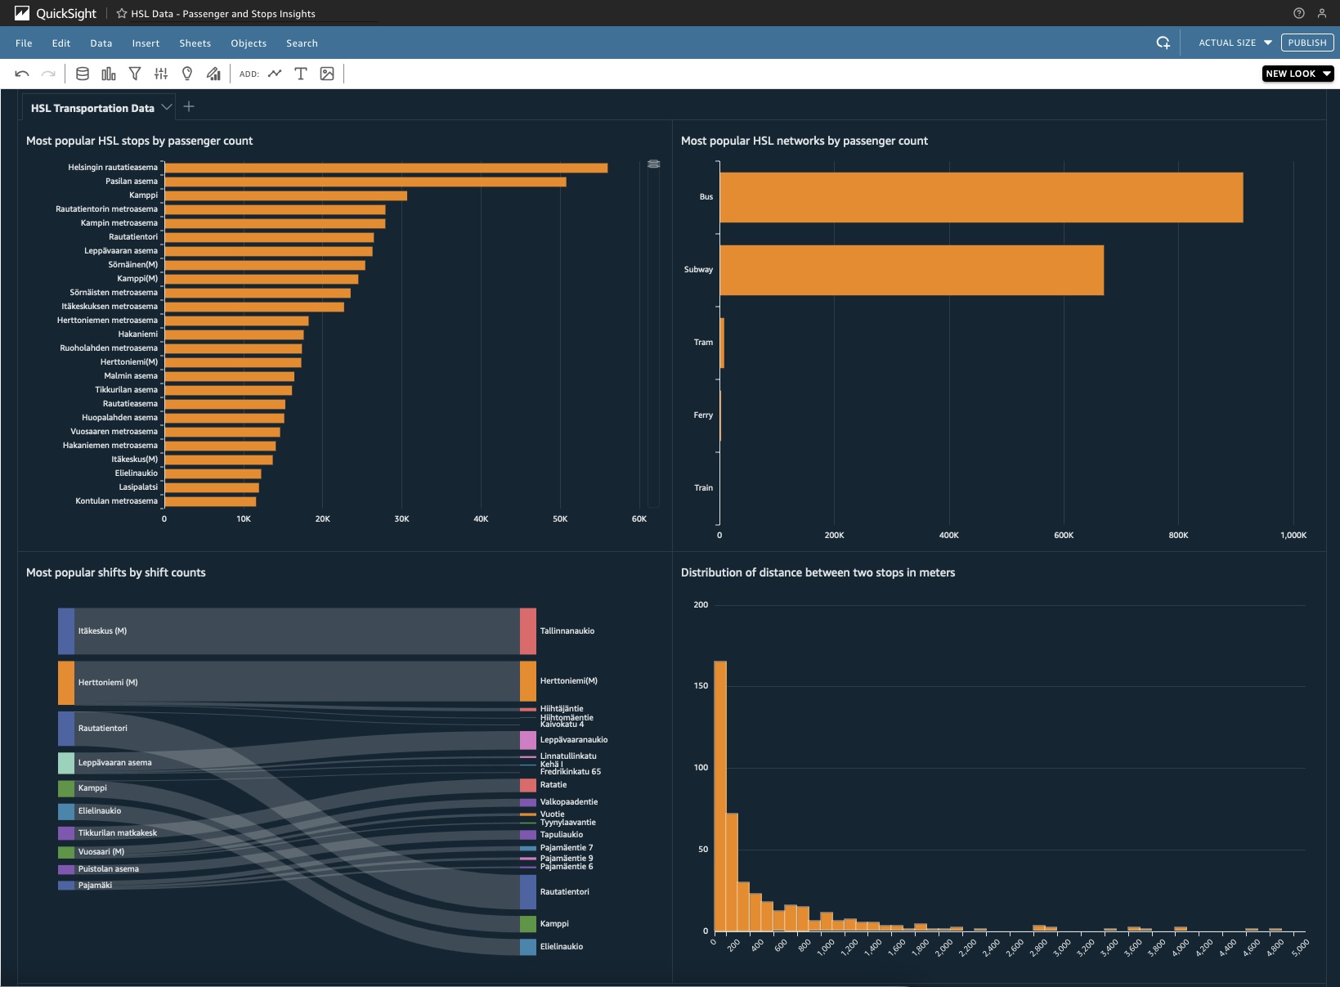
Task: Redo the last undone action
Action: pyautogui.click(x=48, y=74)
